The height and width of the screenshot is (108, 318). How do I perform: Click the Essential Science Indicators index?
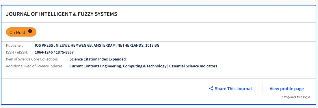tap(193, 66)
